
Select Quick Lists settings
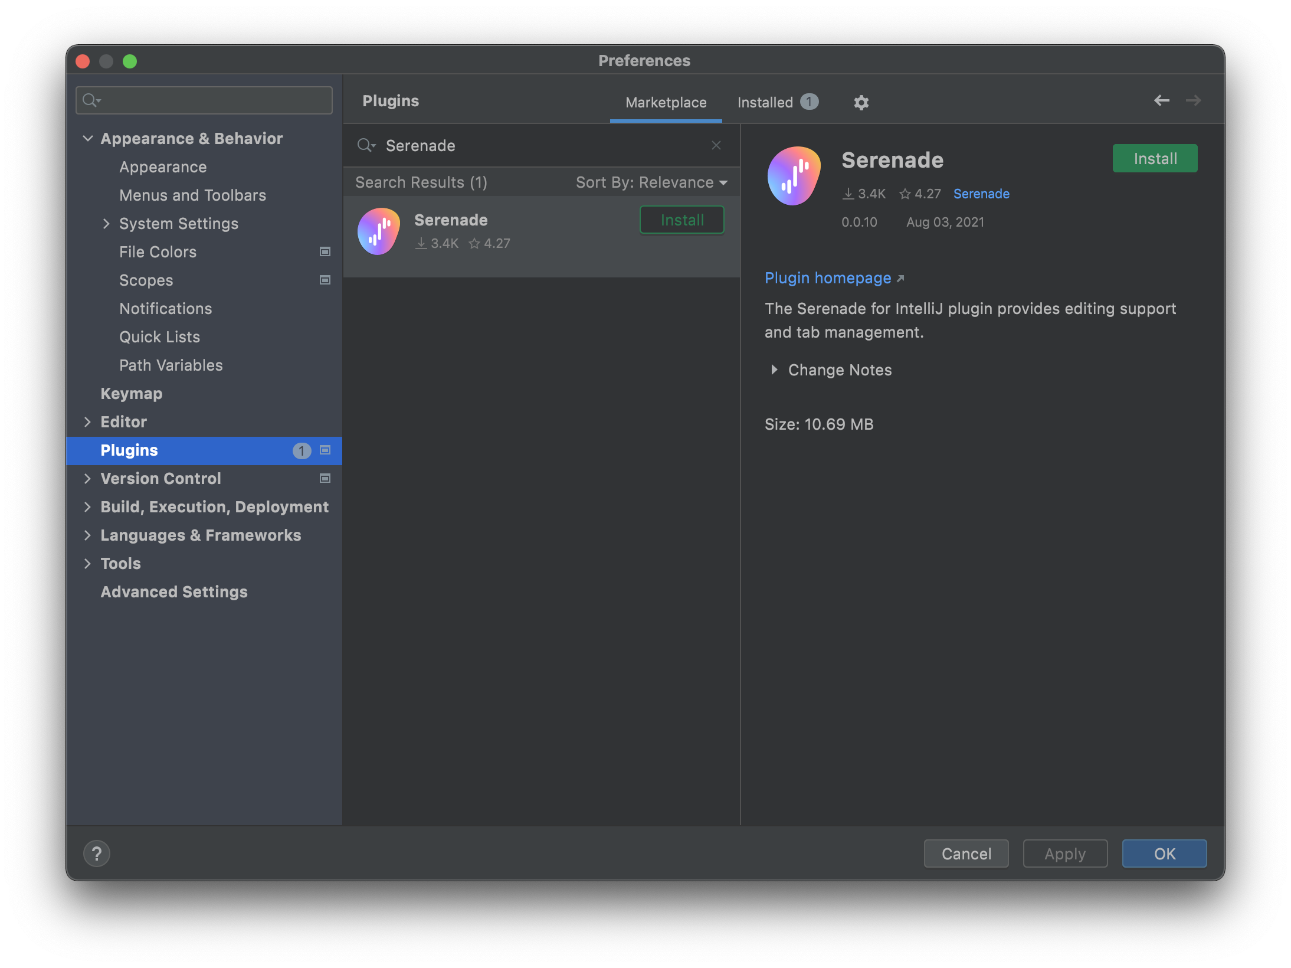pos(159,336)
